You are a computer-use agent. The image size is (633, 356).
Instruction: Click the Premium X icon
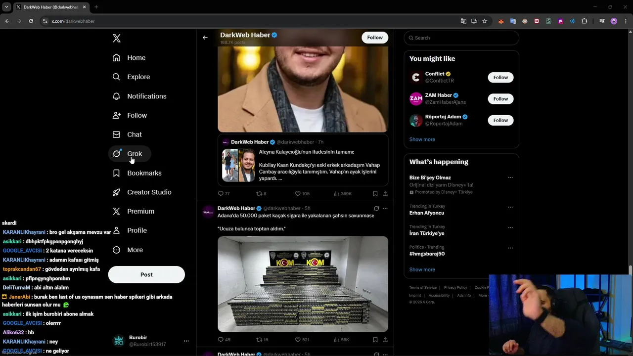(x=116, y=211)
